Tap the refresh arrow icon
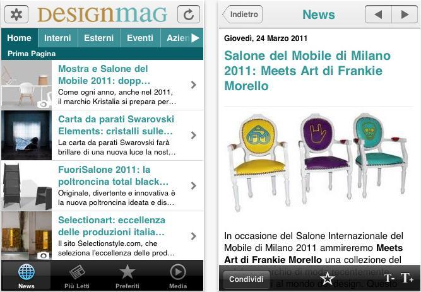Viewport: 421px width, 292px height. tap(189, 15)
